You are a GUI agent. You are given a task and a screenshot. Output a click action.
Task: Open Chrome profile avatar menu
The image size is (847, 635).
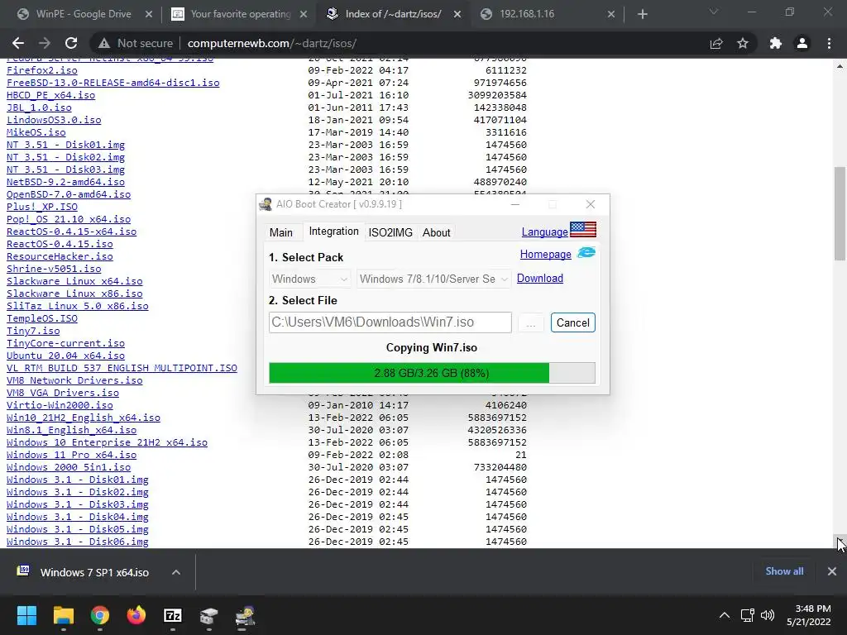(x=802, y=43)
